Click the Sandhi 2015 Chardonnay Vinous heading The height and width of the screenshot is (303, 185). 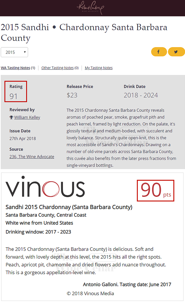click(x=69, y=207)
